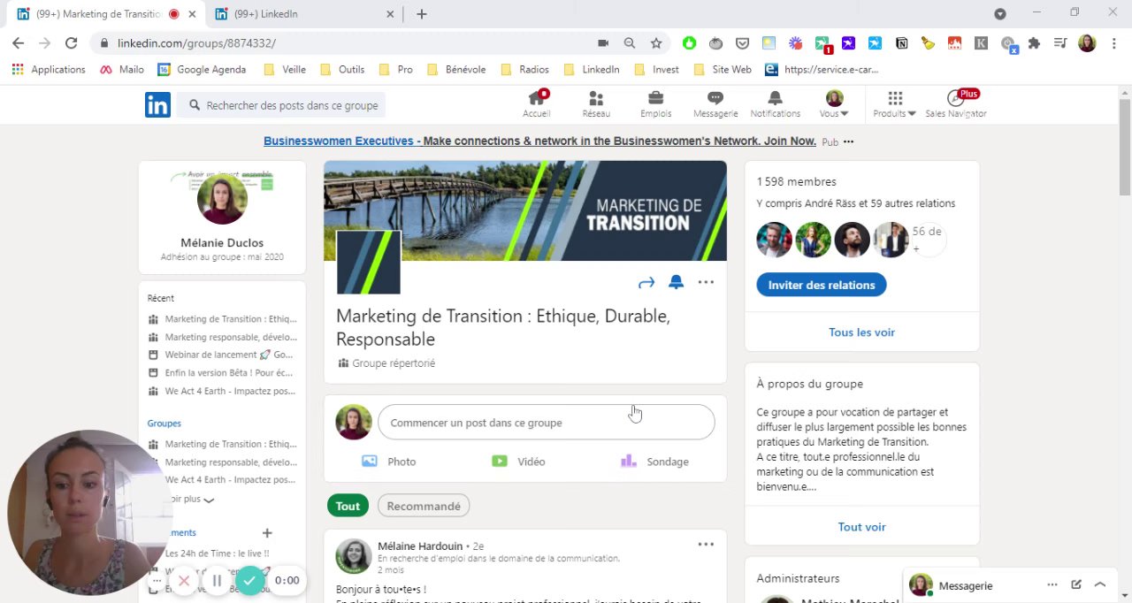Select the Tout filter
This screenshot has height=603, width=1132.
click(x=348, y=506)
